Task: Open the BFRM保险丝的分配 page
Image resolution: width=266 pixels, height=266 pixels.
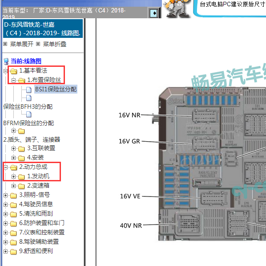Action: [28, 123]
